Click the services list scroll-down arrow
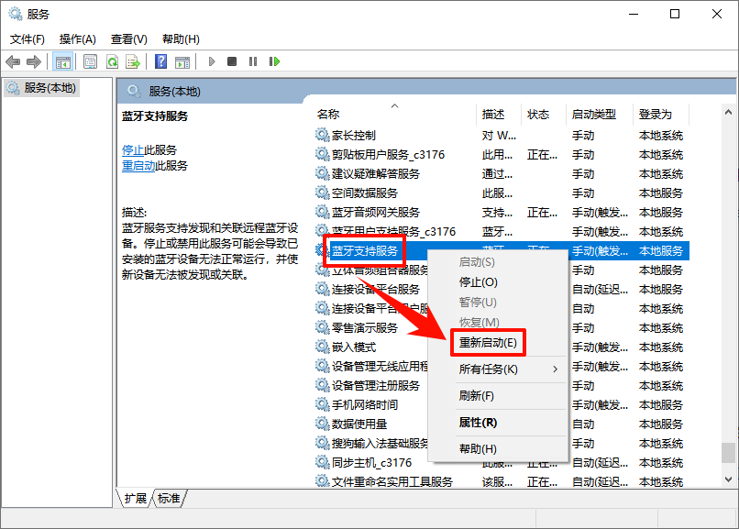 click(x=728, y=479)
